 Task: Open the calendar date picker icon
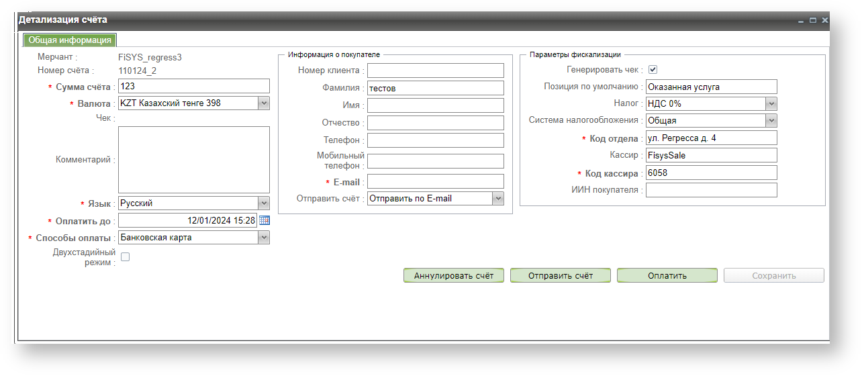(264, 220)
